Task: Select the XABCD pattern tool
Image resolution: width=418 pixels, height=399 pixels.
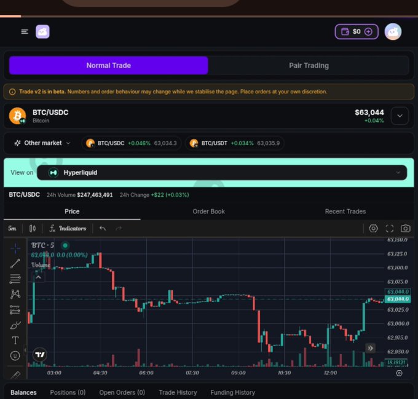Action: pyautogui.click(x=15, y=294)
